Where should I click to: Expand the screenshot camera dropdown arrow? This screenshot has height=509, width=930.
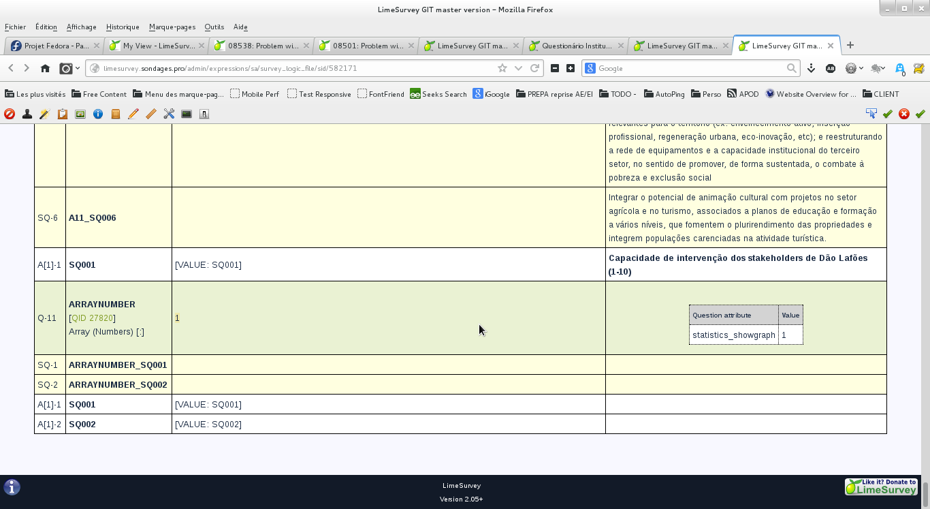click(x=78, y=68)
